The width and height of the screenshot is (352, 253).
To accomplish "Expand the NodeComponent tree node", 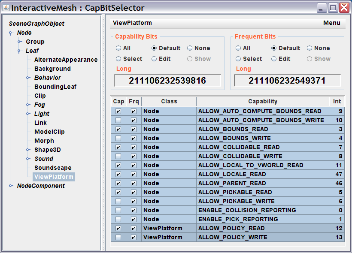I will coord(11,186).
